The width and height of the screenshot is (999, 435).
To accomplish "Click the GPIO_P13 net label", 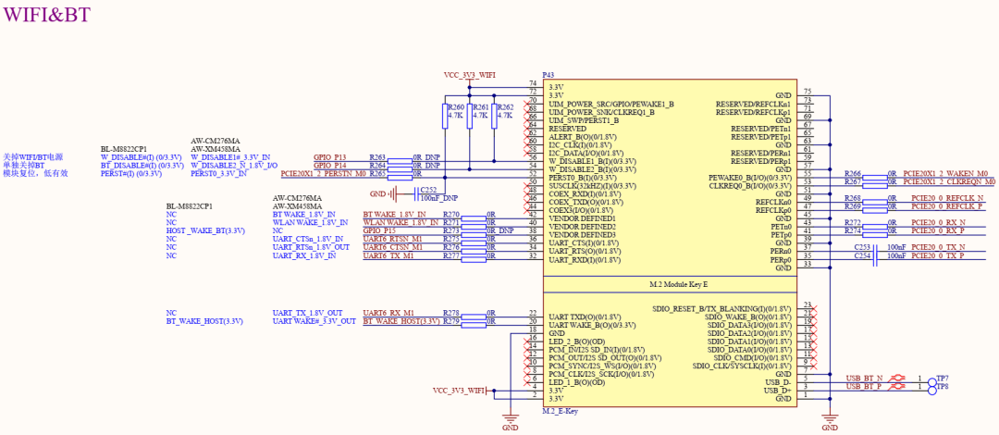I will [x=330, y=157].
